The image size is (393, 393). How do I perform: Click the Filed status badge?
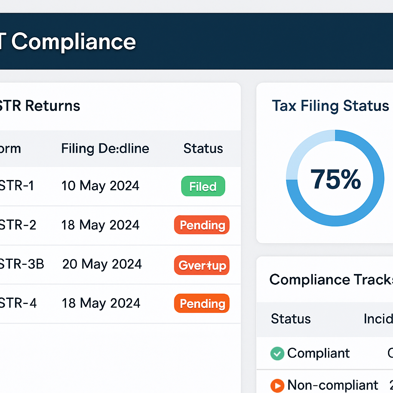tap(203, 186)
